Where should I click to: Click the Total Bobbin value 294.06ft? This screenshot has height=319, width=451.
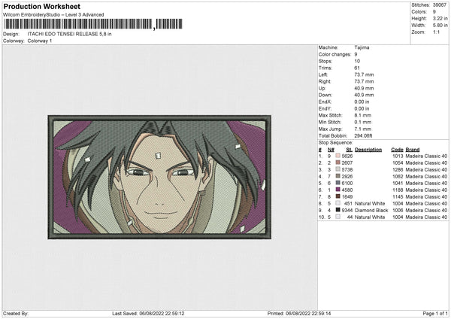pos(364,135)
